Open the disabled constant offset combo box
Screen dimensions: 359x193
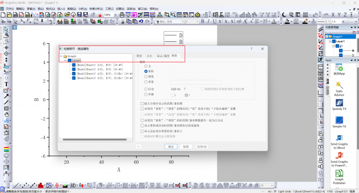pos(196,82)
